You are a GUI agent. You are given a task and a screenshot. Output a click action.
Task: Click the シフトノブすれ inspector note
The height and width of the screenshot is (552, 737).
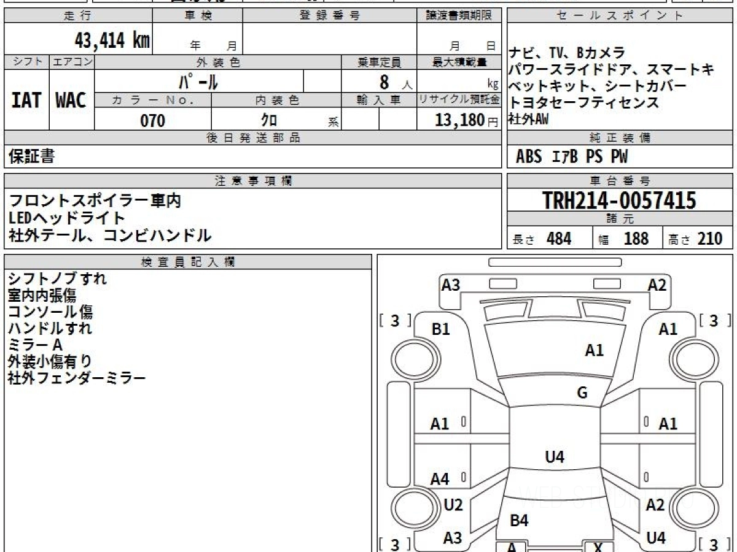tap(57, 278)
